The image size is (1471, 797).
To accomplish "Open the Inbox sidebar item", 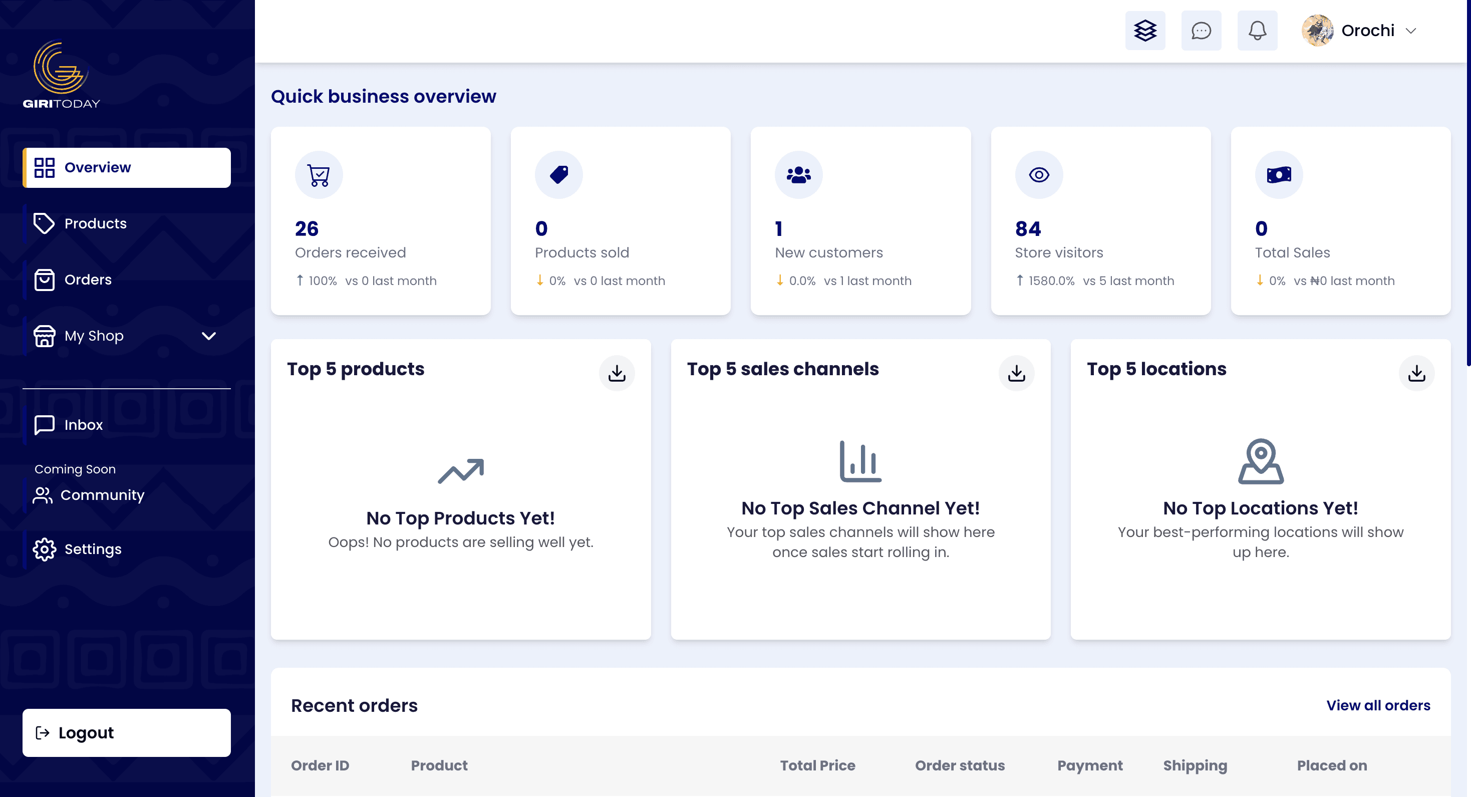I will click(126, 424).
